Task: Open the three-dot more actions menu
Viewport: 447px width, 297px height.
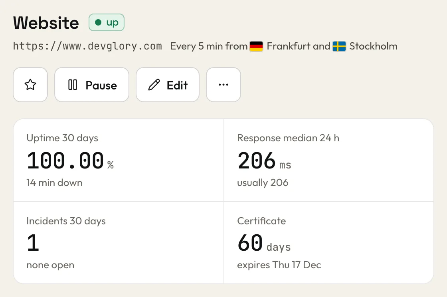Action: click(223, 85)
